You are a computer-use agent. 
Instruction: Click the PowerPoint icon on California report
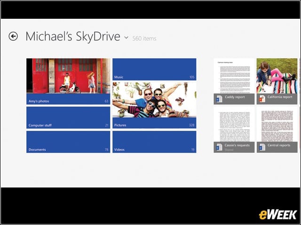point(262,99)
